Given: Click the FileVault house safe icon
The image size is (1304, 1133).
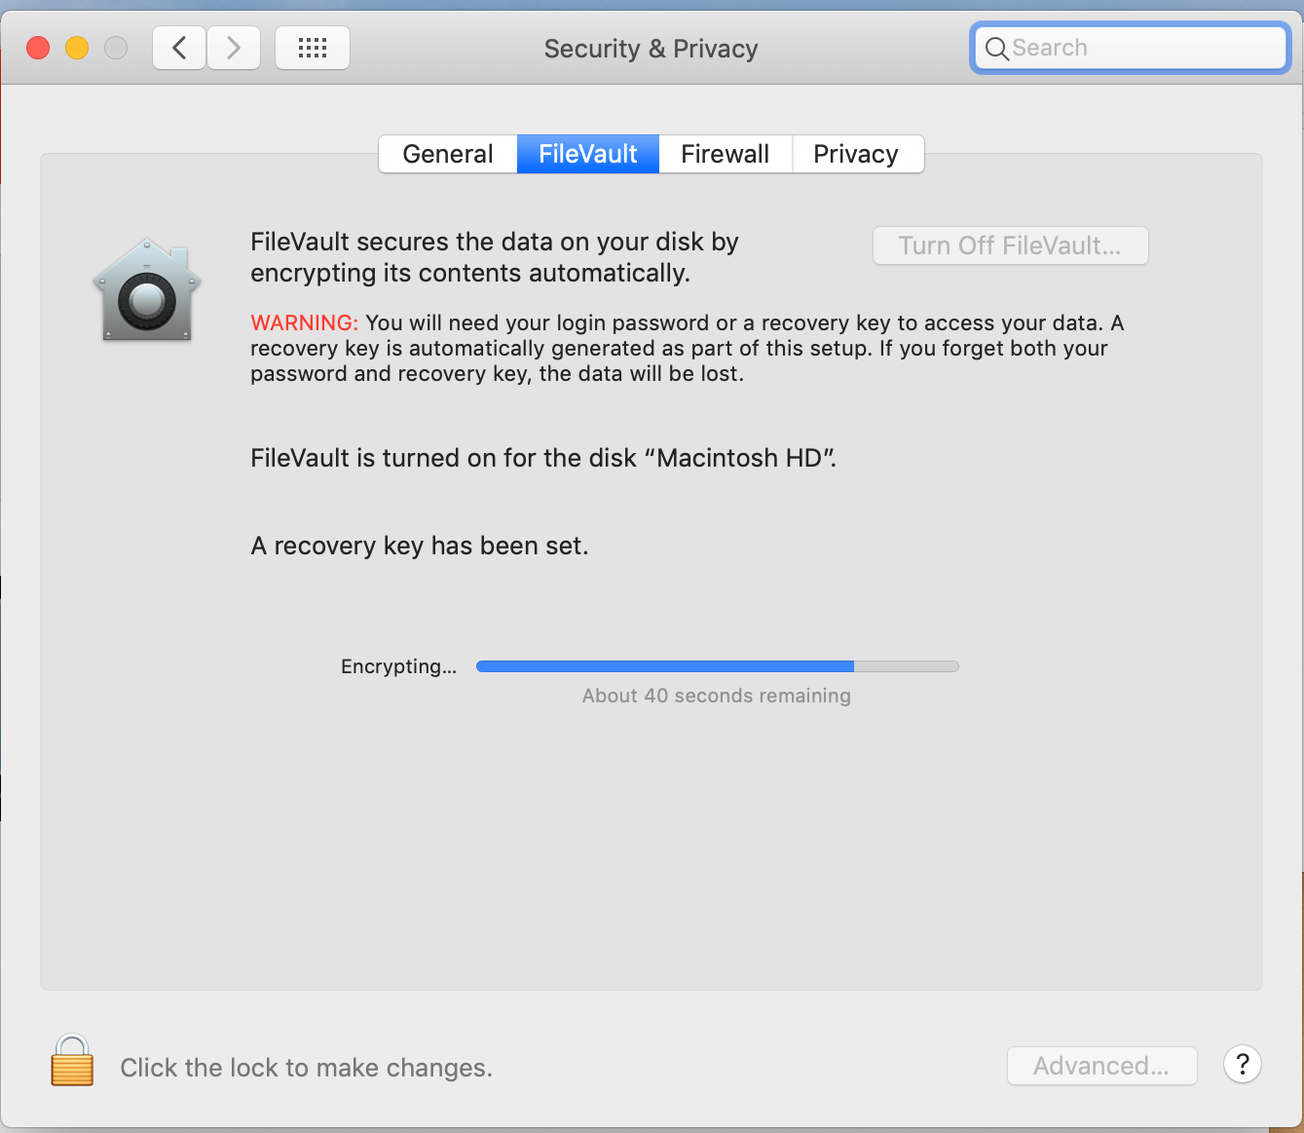Looking at the screenshot, I should (x=147, y=290).
